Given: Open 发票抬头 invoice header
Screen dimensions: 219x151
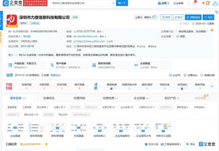Looking at the screenshot, I should pos(191,75).
